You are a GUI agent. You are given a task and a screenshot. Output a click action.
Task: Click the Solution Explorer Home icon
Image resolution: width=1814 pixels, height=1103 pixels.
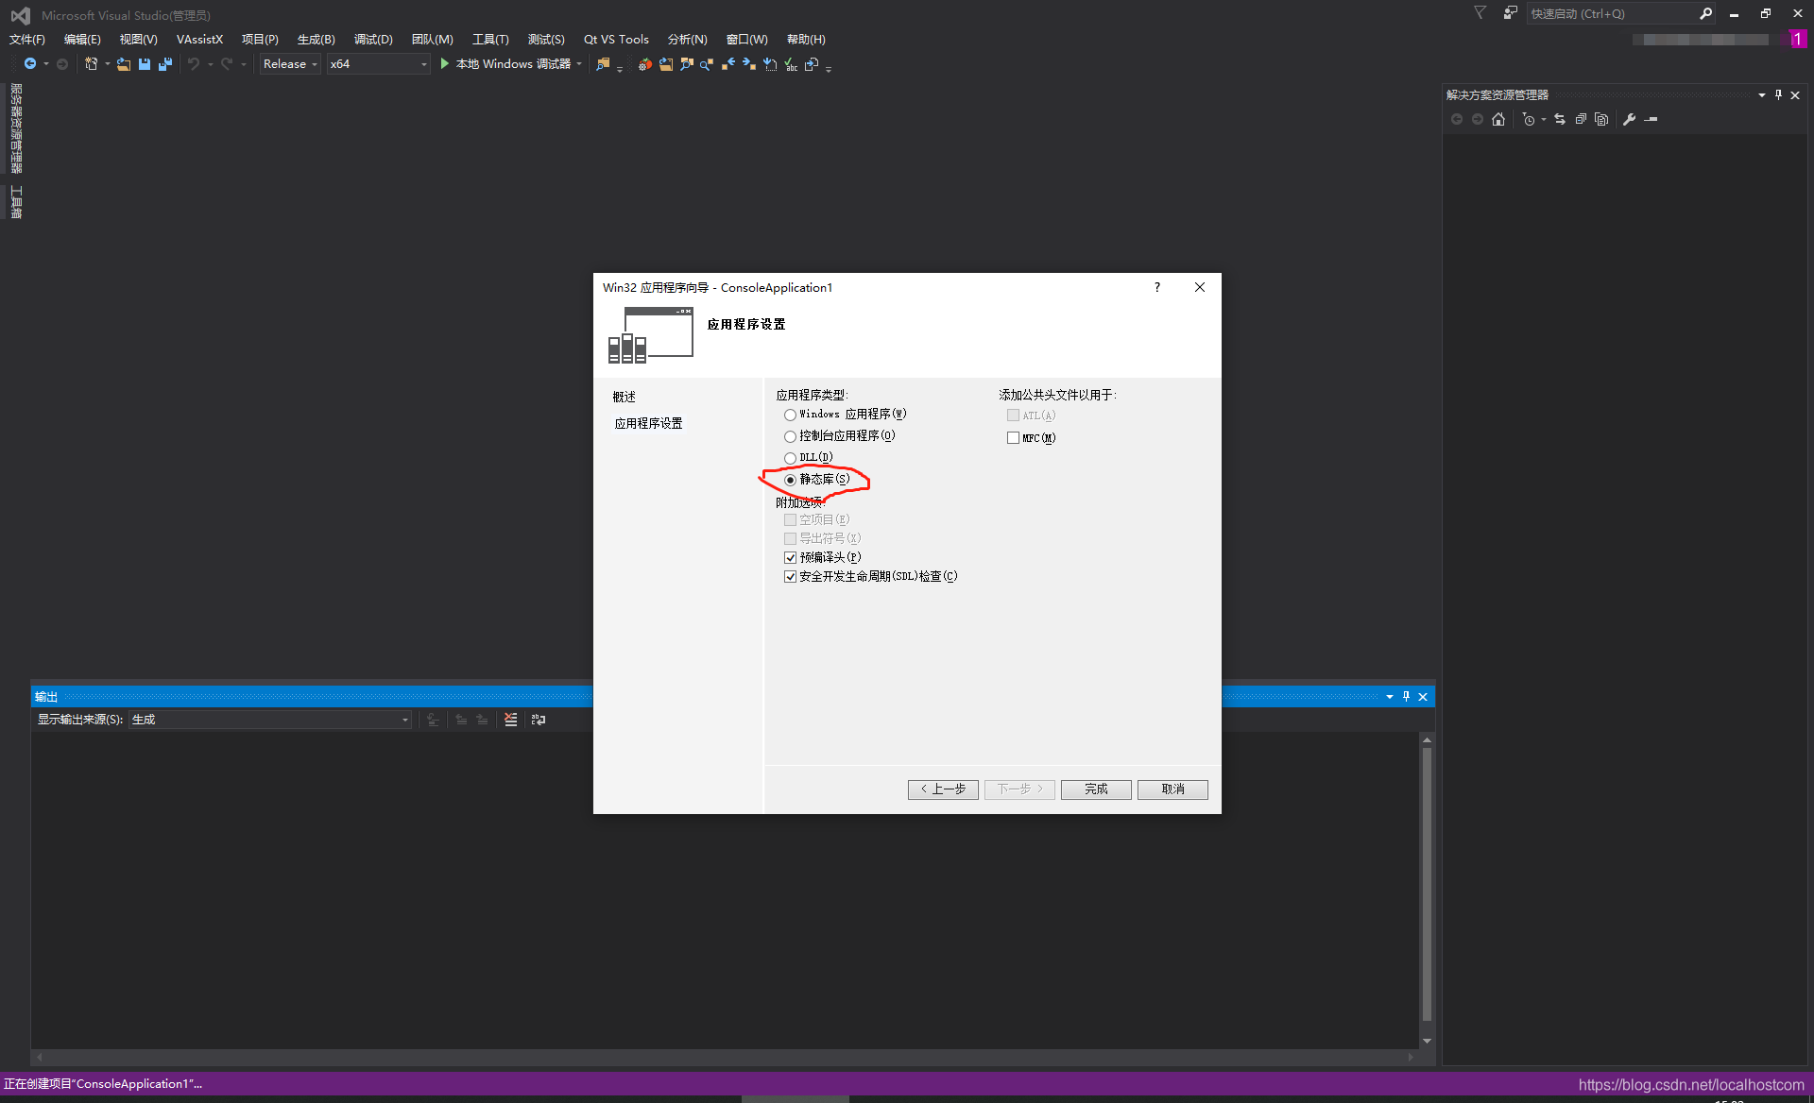(x=1498, y=119)
